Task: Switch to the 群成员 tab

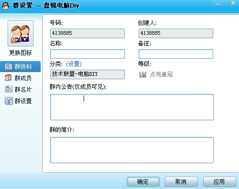Action: 21,78
